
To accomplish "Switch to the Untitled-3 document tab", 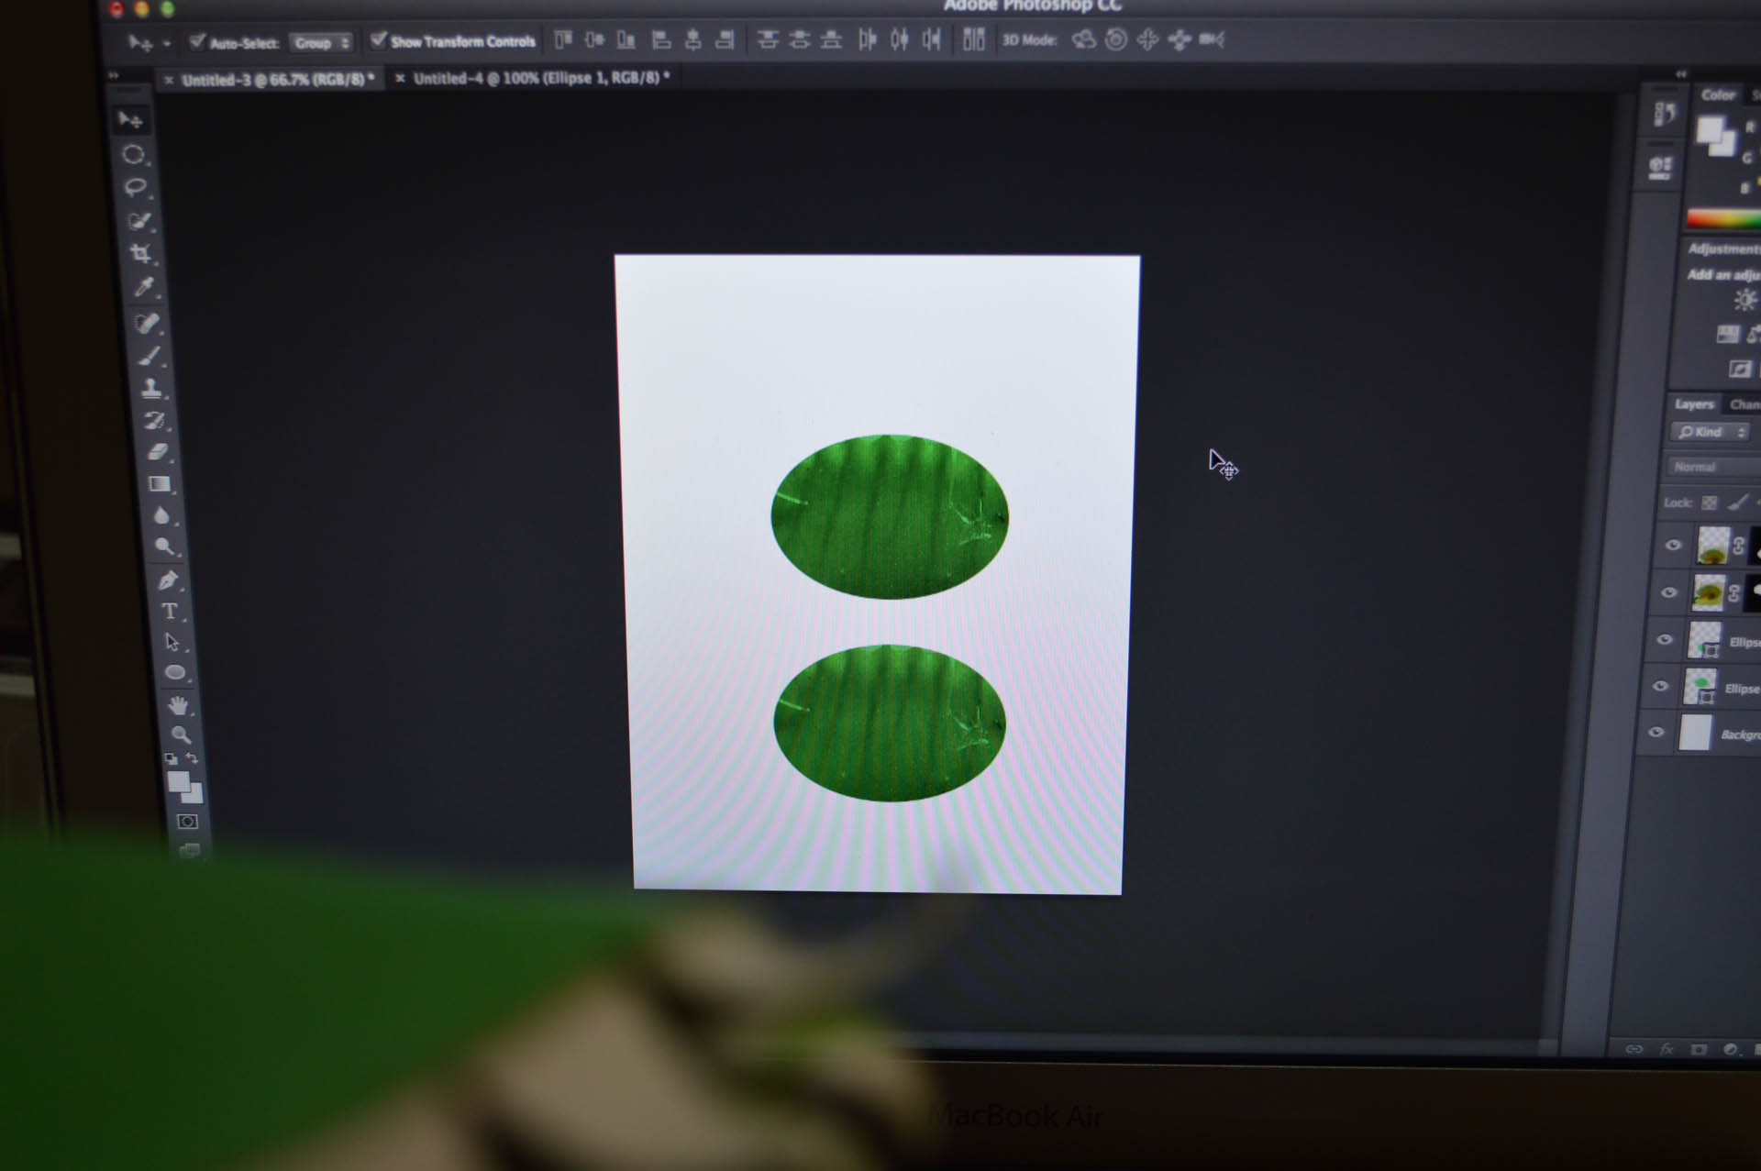I will click(278, 80).
